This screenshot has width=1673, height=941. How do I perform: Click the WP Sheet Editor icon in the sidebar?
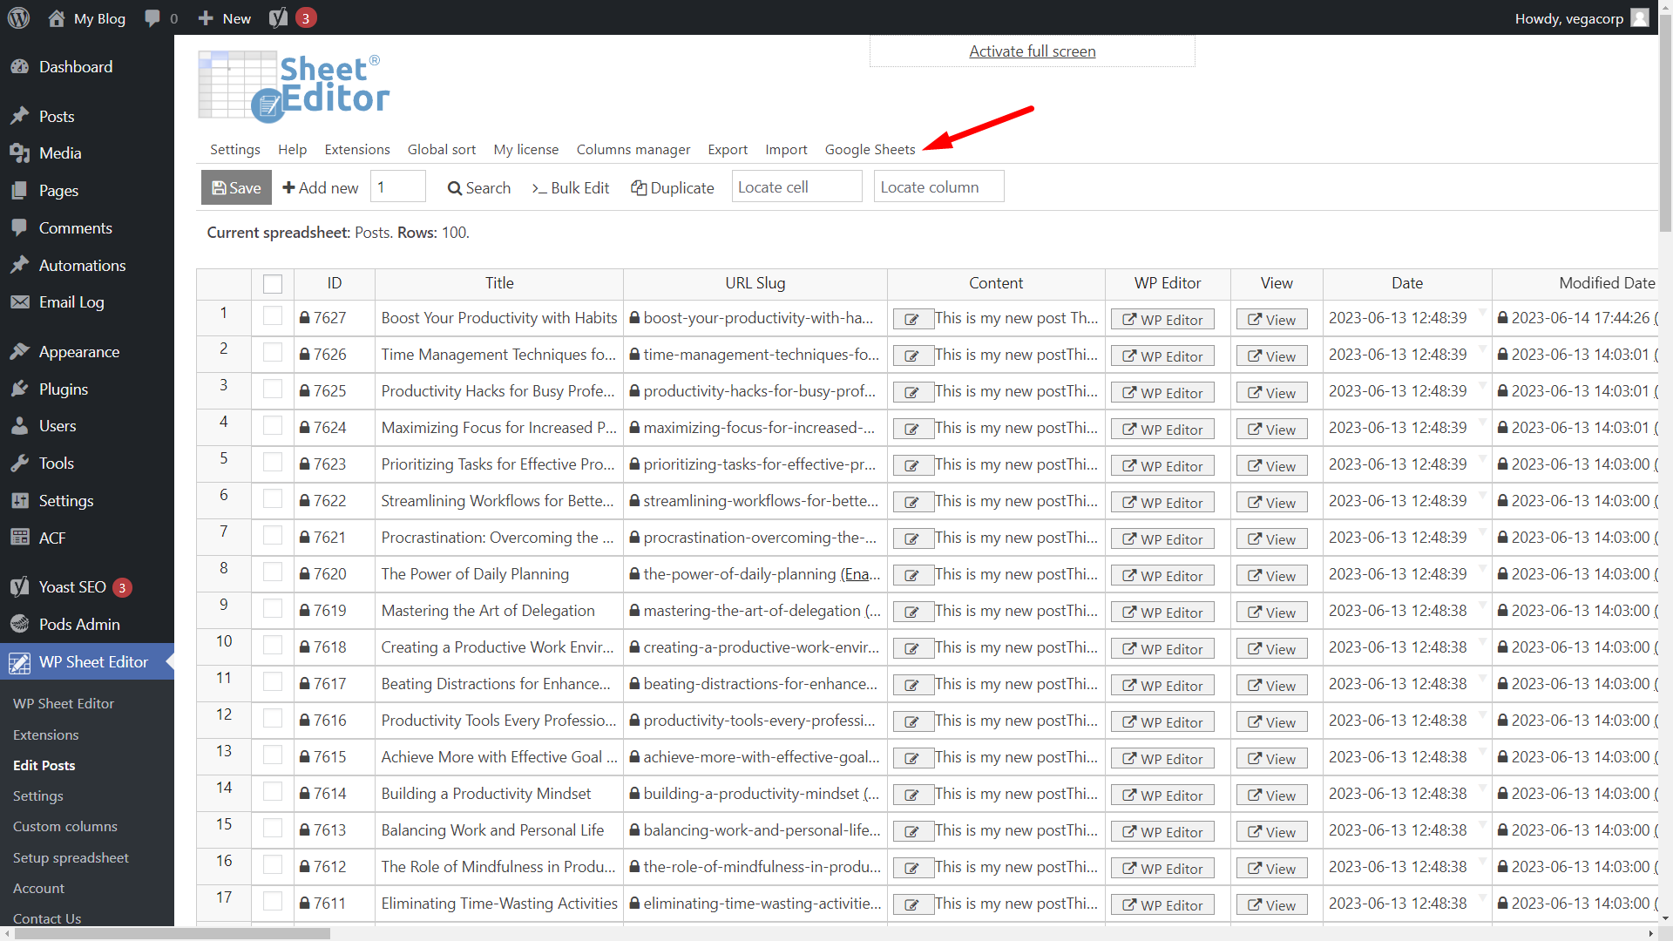(x=21, y=662)
